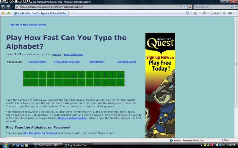This screenshot has height=148, width=238.
Task: Click the yellow checkmark tray icon
Action: pos(205,145)
